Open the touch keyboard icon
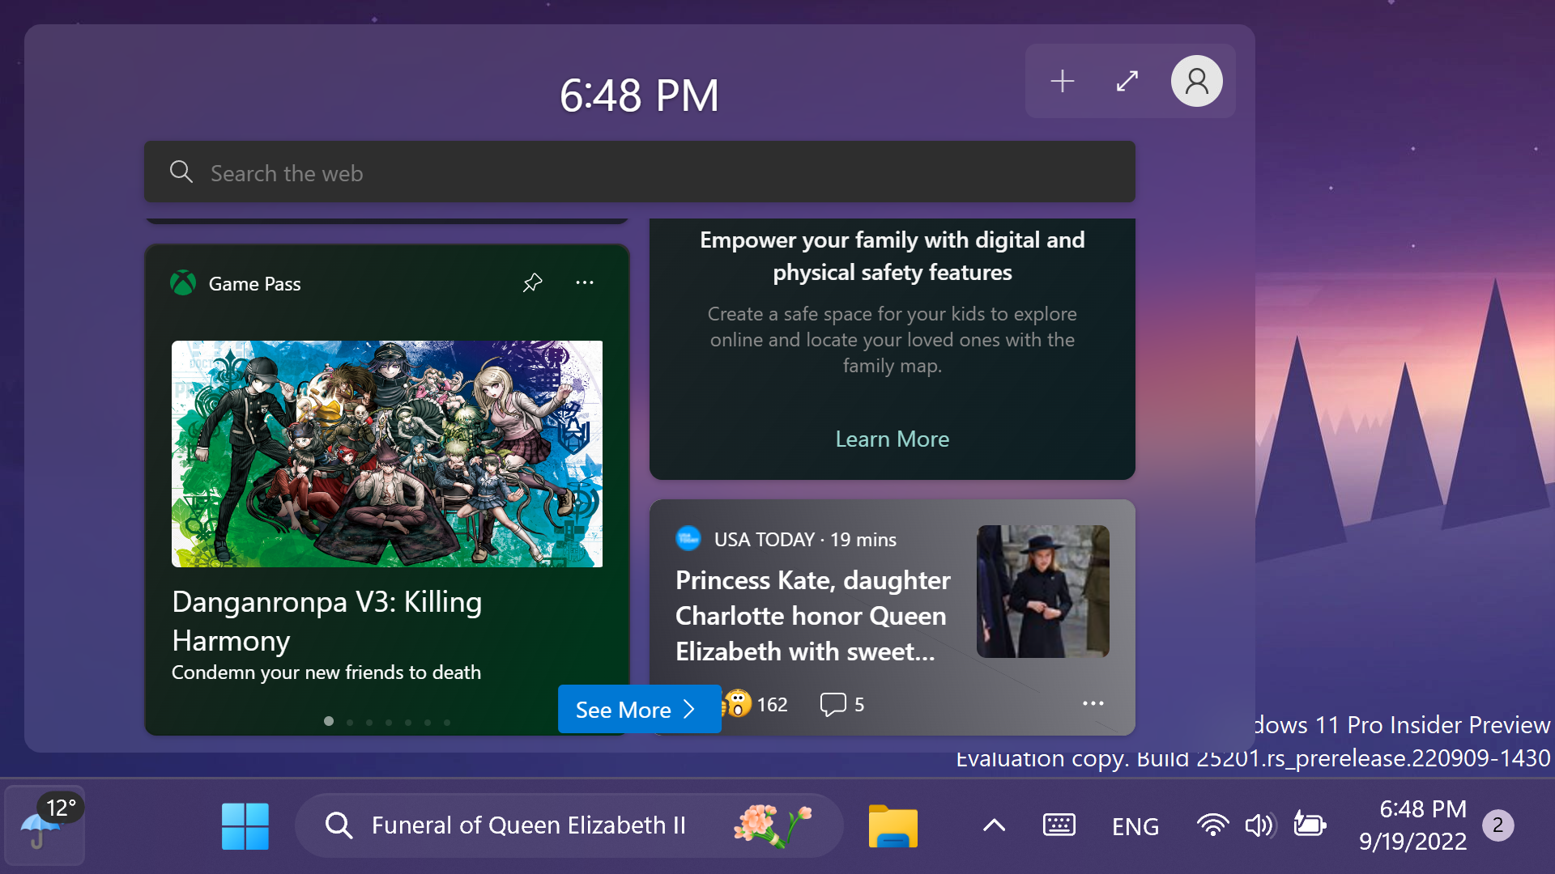 coord(1059,825)
